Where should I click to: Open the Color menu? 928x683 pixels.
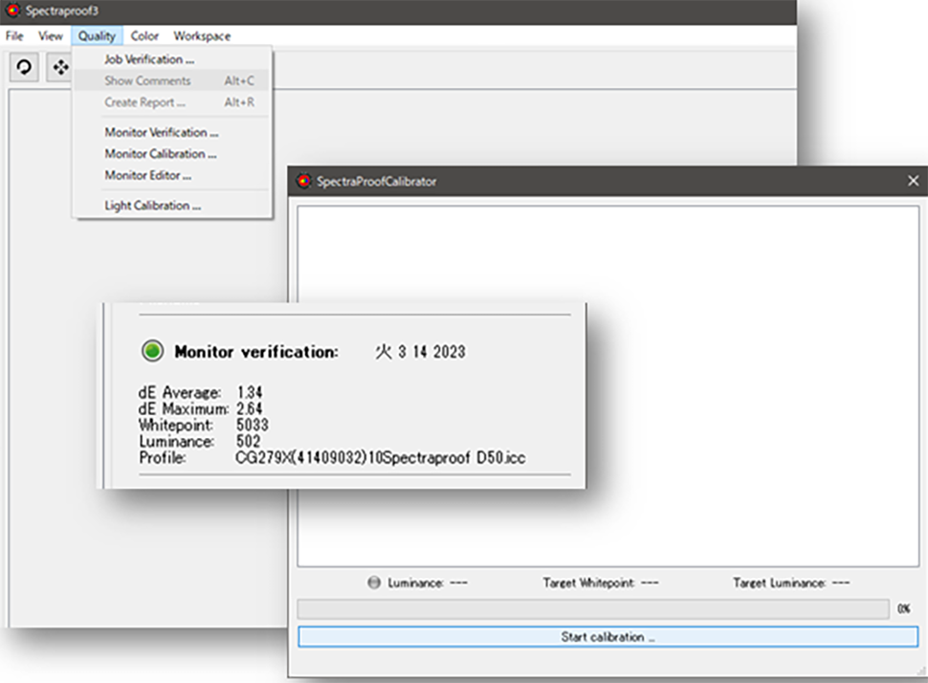[144, 36]
